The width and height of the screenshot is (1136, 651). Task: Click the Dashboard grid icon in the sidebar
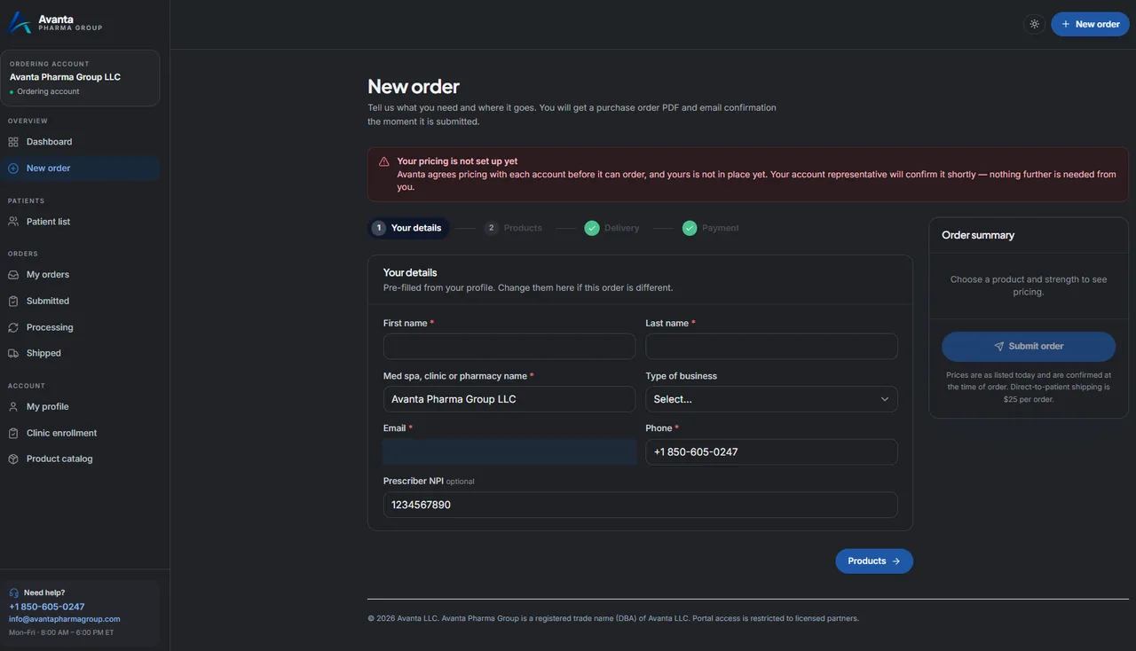tap(13, 142)
